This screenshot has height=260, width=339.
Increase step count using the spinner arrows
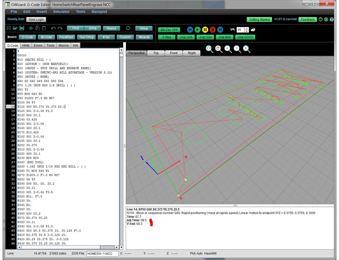click(x=247, y=28)
